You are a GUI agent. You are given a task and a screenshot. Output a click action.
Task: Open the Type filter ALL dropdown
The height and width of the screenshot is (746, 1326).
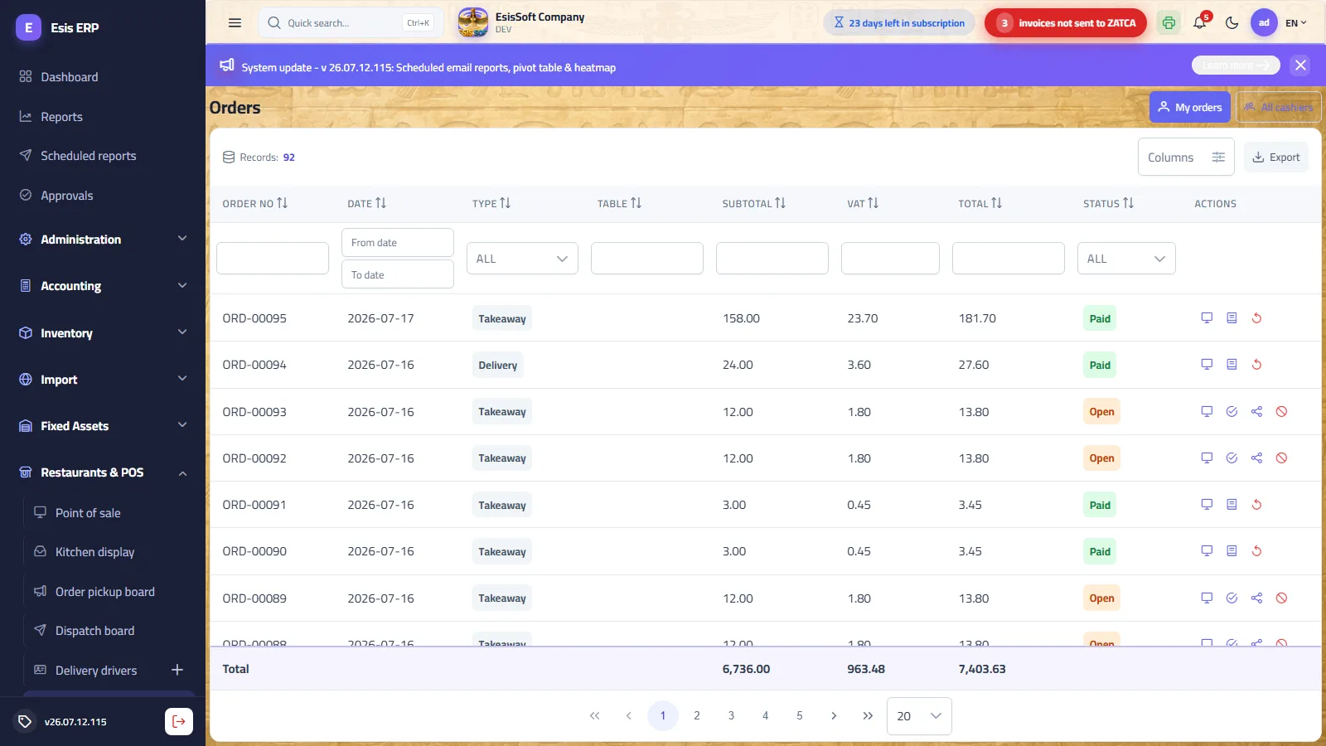tap(522, 259)
